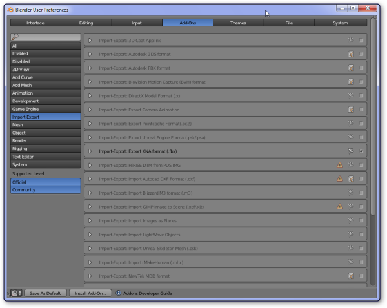387x308 pixels.
Task: Switch to the File tab
Action: point(289,23)
